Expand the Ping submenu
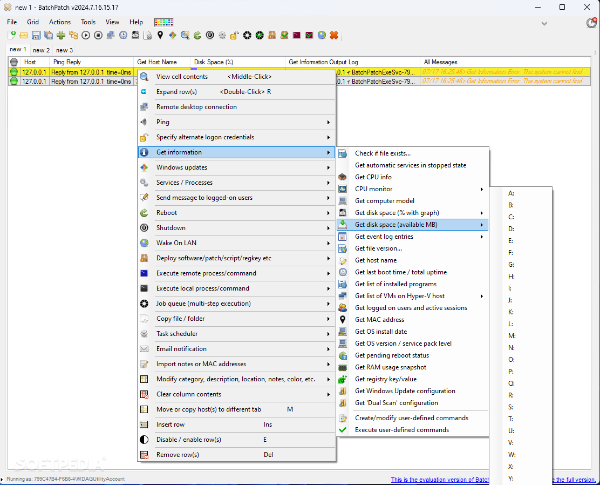The image size is (600, 485). click(236, 122)
